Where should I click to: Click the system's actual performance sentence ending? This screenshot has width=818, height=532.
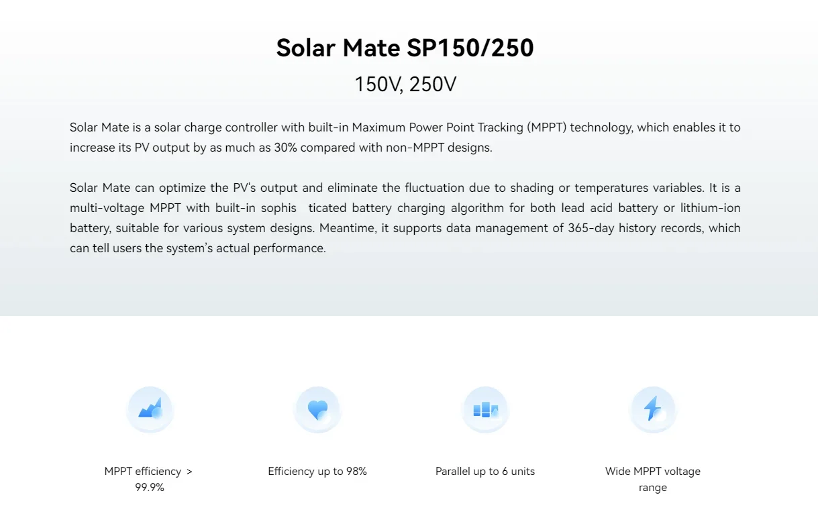(258, 248)
